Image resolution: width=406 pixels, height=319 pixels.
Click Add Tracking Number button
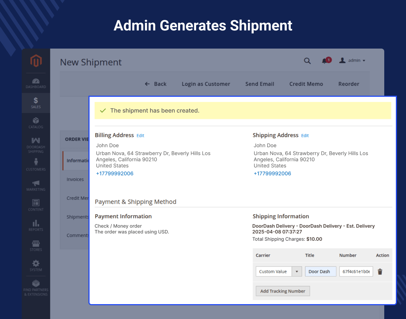coord(283,291)
